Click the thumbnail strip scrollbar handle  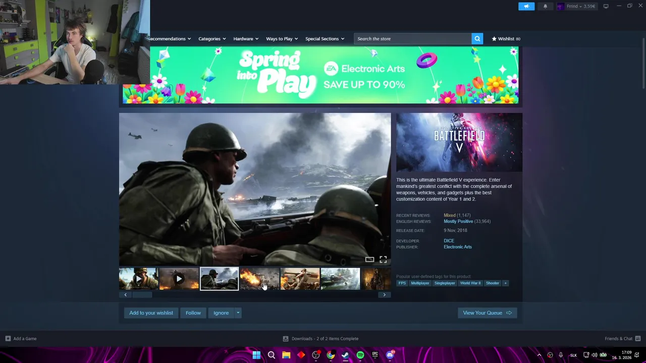(142, 295)
